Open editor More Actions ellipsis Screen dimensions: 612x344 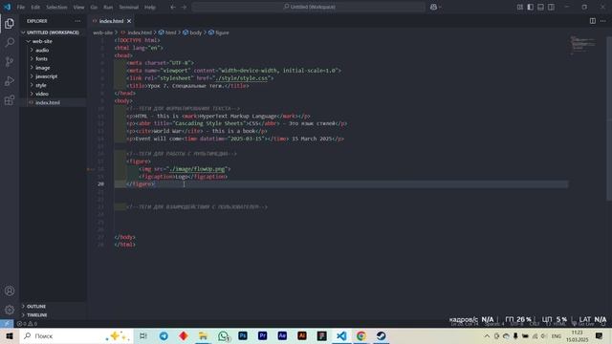pyautogui.click(x=603, y=21)
